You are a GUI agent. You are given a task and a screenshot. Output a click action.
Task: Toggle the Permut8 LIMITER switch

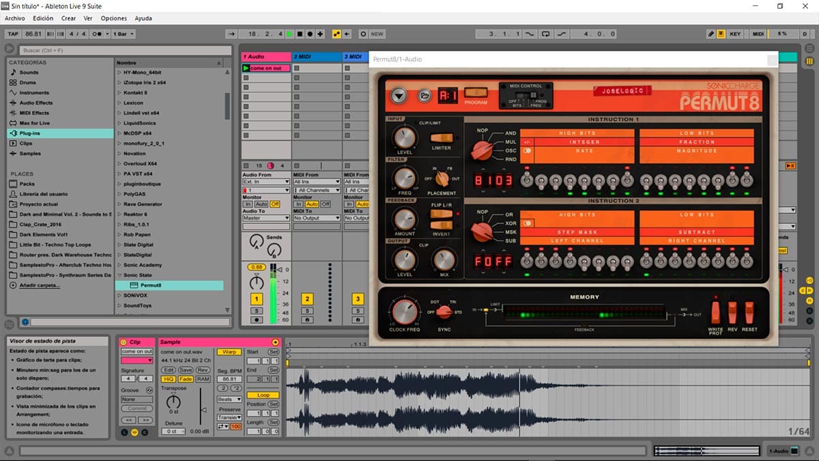tap(442, 139)
